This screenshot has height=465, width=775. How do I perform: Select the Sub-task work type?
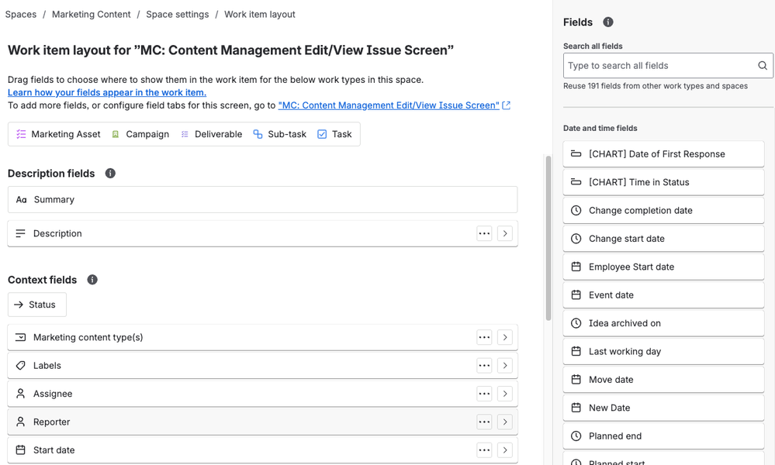[279, 134]
